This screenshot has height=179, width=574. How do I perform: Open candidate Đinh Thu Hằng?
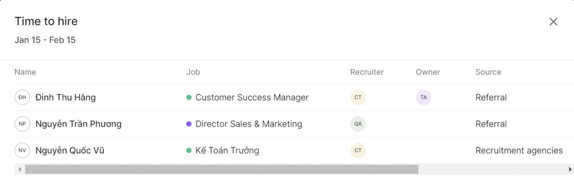click(66, 98)
